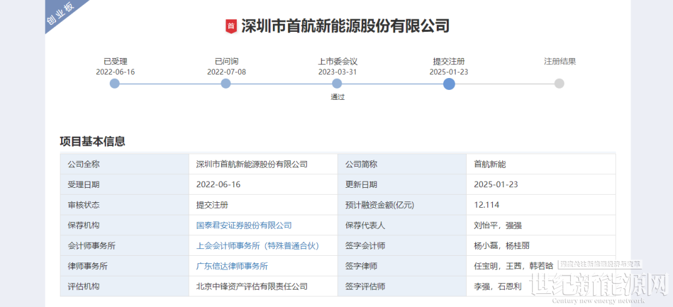Click the 北京中锋资产评估有限责任公司 value cell
This screenshot has width=673, height=307.
click(x=263, y=286)
